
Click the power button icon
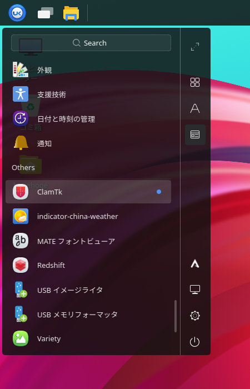(x=194, y=342)
